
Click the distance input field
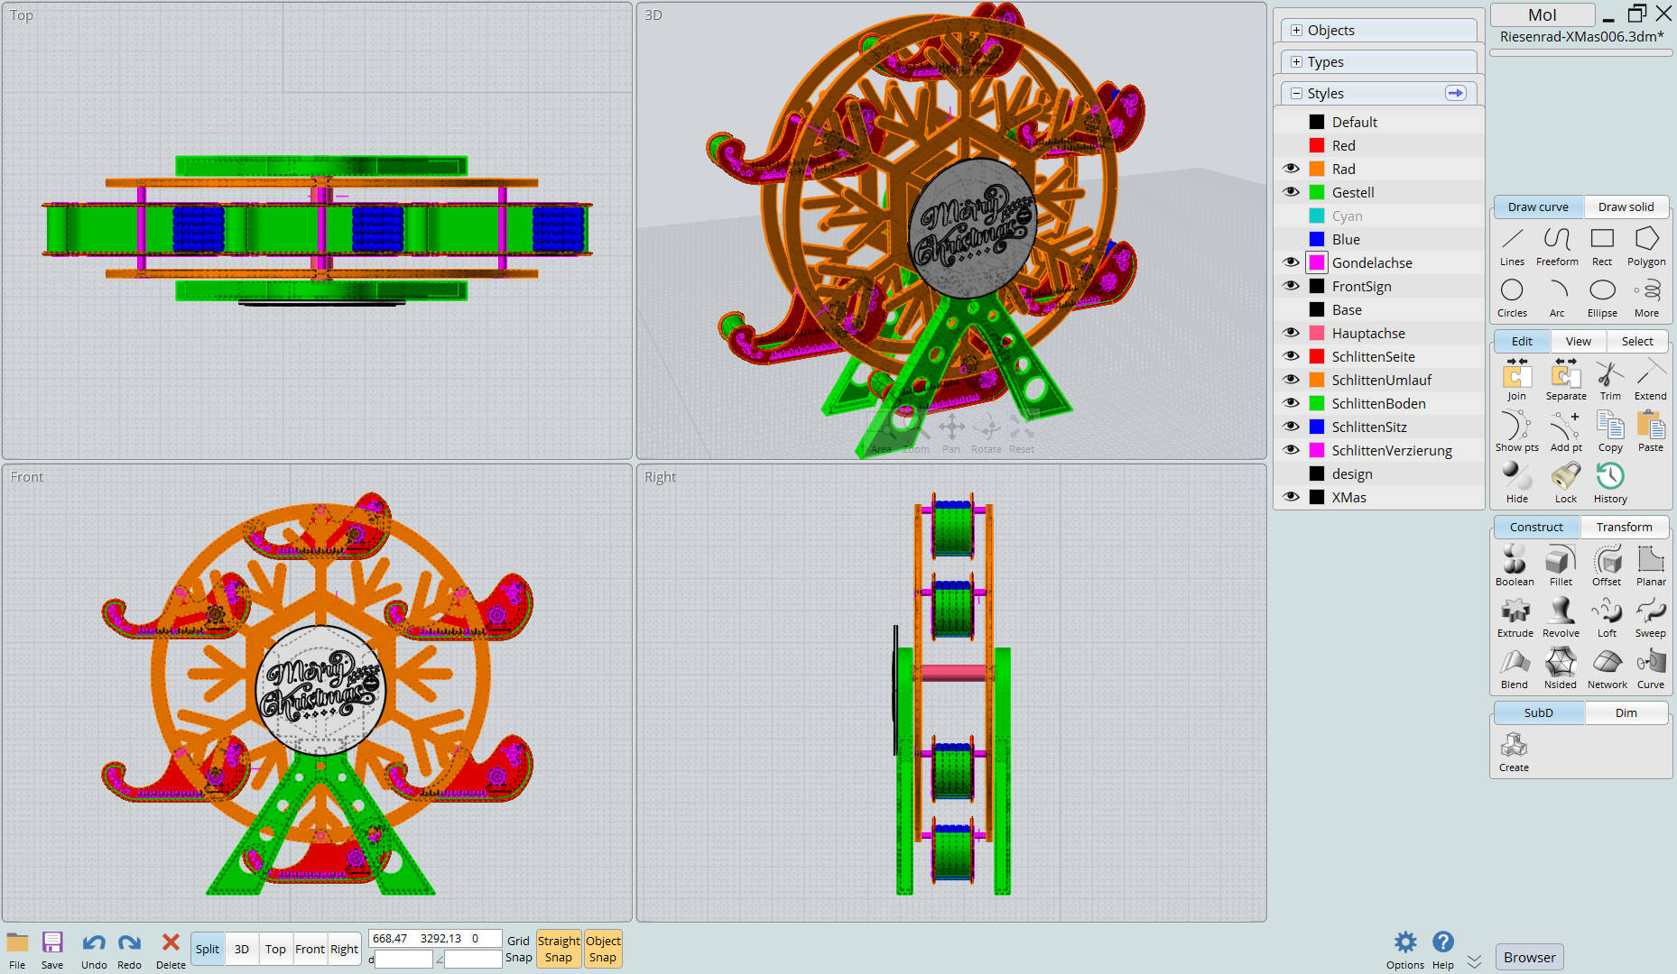(403, 960)
